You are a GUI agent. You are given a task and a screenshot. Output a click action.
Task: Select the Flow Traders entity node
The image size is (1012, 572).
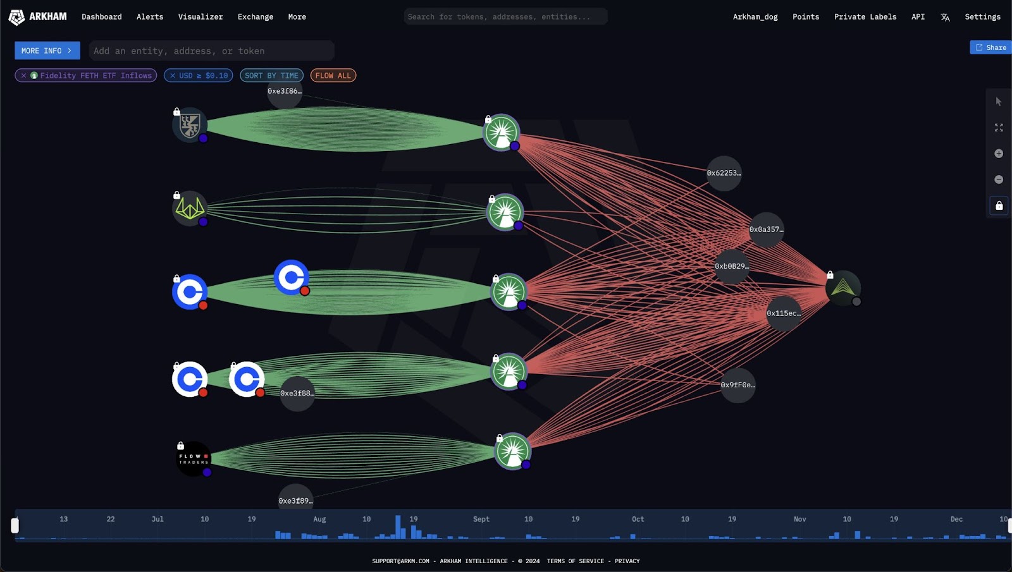click(x=193, y=459)
